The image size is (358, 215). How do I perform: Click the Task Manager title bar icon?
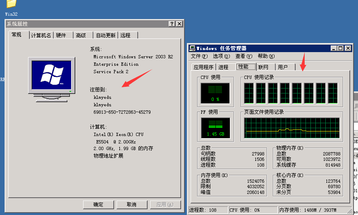pyautogui.click(x=192, y=48)
